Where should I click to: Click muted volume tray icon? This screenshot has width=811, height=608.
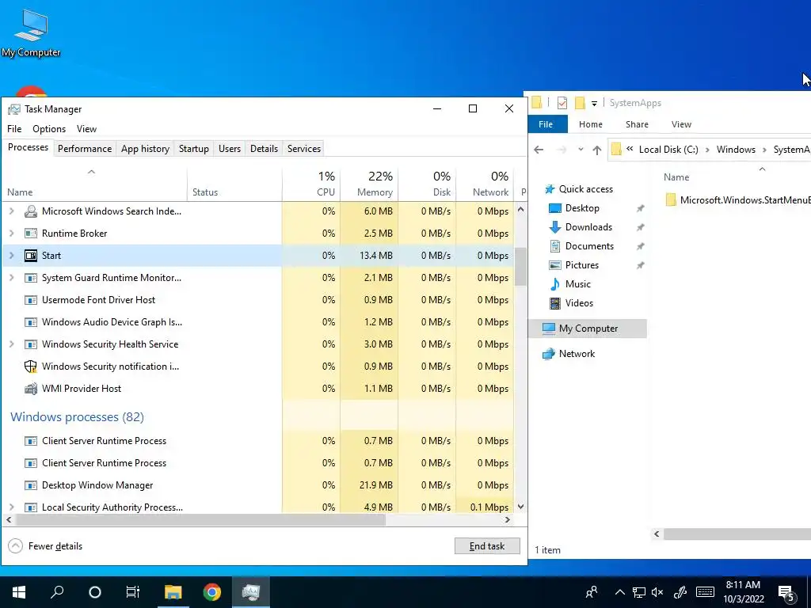point(657,592)
